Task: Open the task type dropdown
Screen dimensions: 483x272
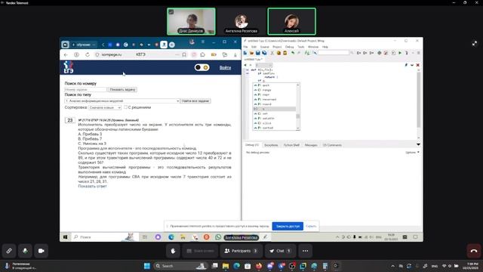Action: (x=122, y=100)
